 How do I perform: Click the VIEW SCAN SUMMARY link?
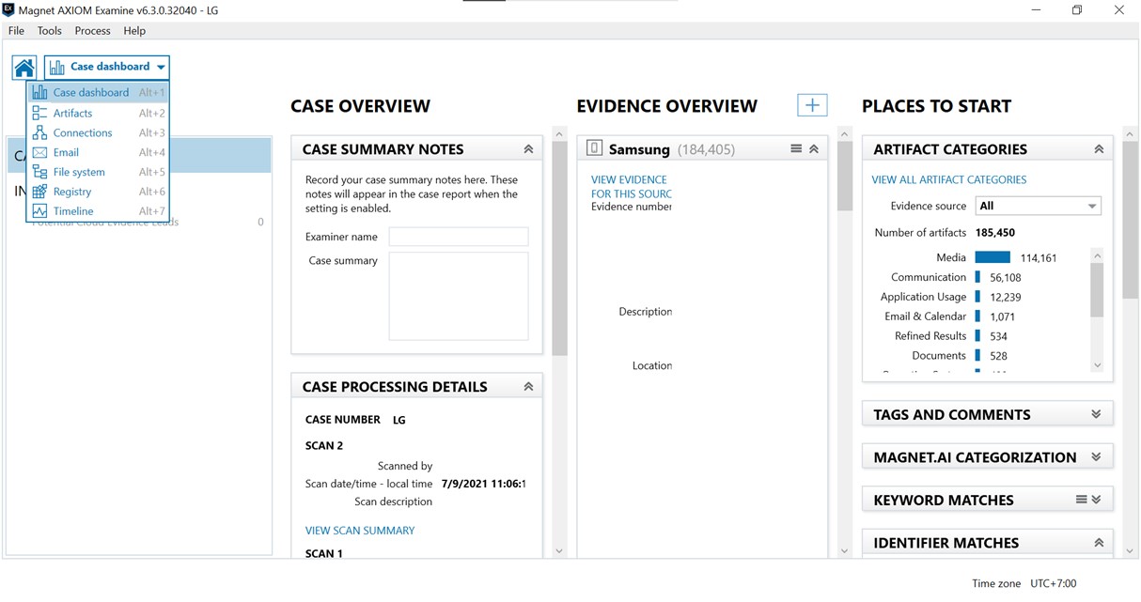[x=360, y=530]
